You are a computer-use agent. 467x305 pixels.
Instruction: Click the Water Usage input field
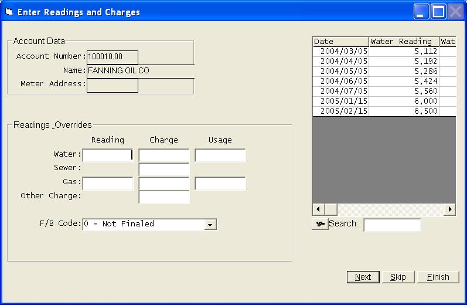(220, 155)
